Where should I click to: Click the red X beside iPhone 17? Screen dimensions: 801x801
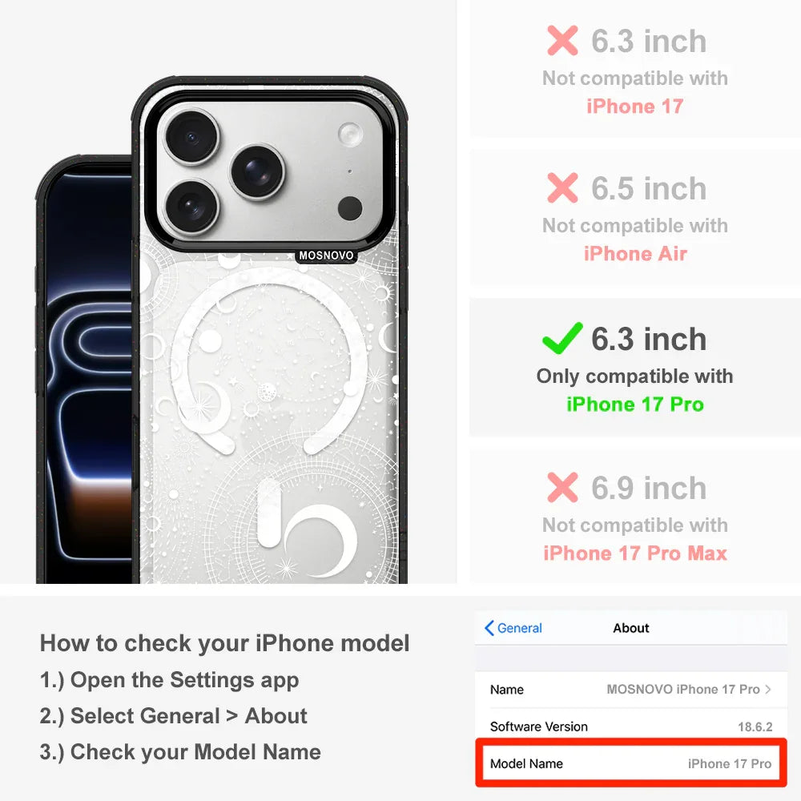point(562,40)
